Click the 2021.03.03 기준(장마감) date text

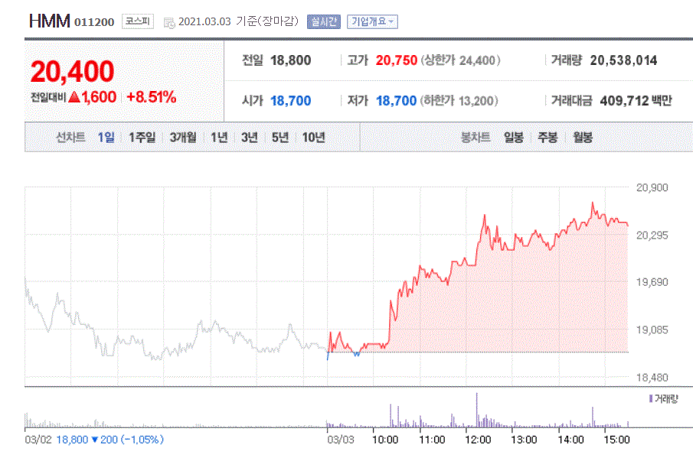239,21
